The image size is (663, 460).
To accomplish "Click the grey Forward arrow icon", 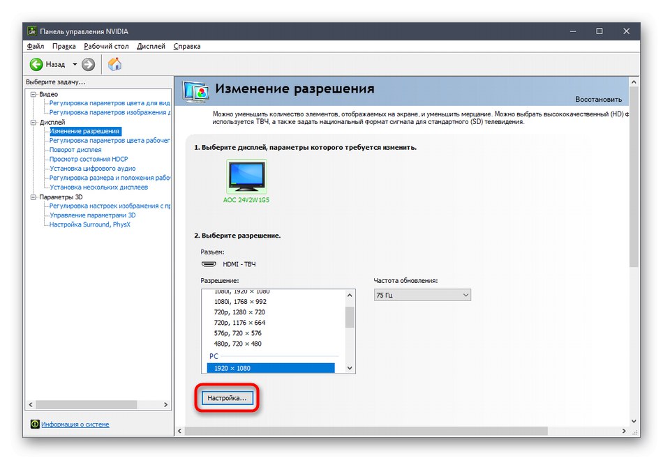I will (x=88, y=64).
